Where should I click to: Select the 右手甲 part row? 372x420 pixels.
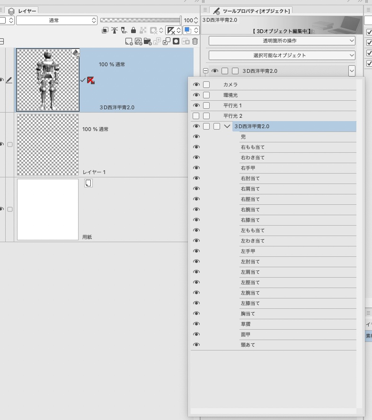point(298,168)
